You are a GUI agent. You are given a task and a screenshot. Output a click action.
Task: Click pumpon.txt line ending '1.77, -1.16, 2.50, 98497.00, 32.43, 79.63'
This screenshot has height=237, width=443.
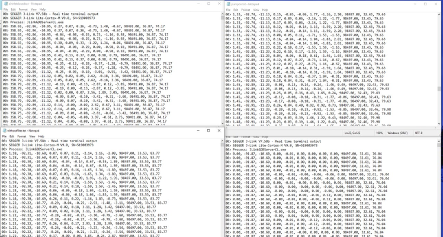click(x=306, y=14)
